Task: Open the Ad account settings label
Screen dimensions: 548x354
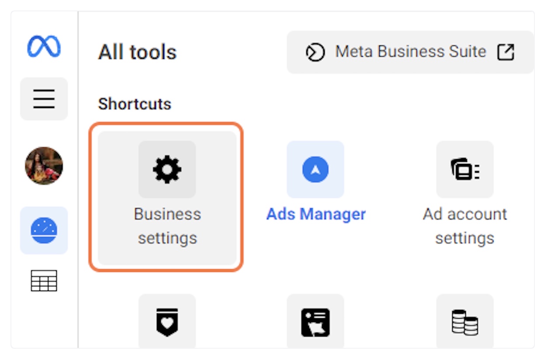Action: tap(465, 226)
